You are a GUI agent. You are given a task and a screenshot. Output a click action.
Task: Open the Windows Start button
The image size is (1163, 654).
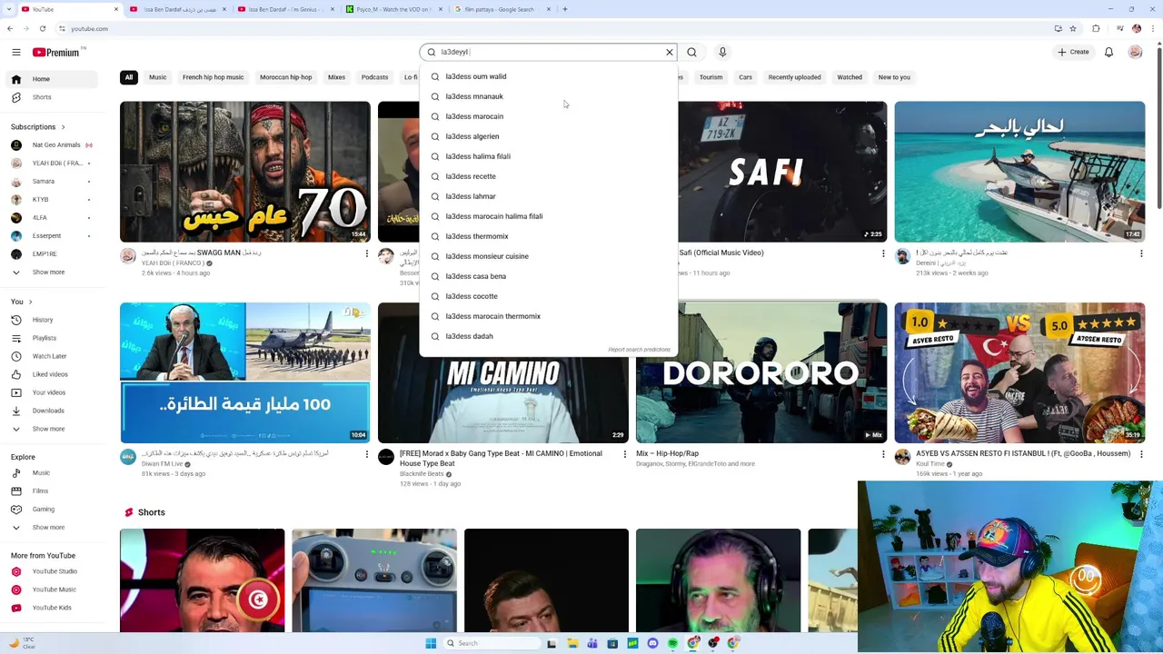(x=431, y=643)
